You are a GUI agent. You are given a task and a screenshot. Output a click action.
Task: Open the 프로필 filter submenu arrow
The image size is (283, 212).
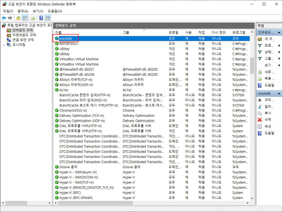click(x=279, y=45)
